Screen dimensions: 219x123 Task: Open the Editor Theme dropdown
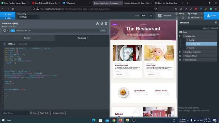tap(15, 113)
